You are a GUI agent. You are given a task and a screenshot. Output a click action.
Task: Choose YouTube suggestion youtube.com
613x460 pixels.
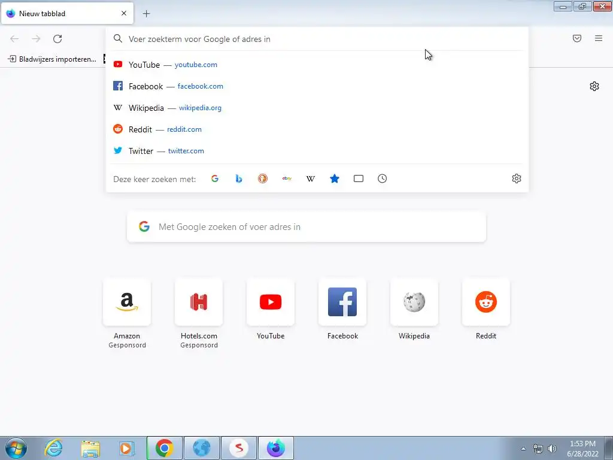[x=317, y=65]
